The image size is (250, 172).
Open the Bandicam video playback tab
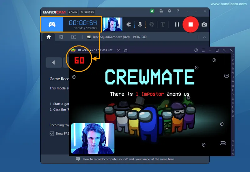(73, 37)
